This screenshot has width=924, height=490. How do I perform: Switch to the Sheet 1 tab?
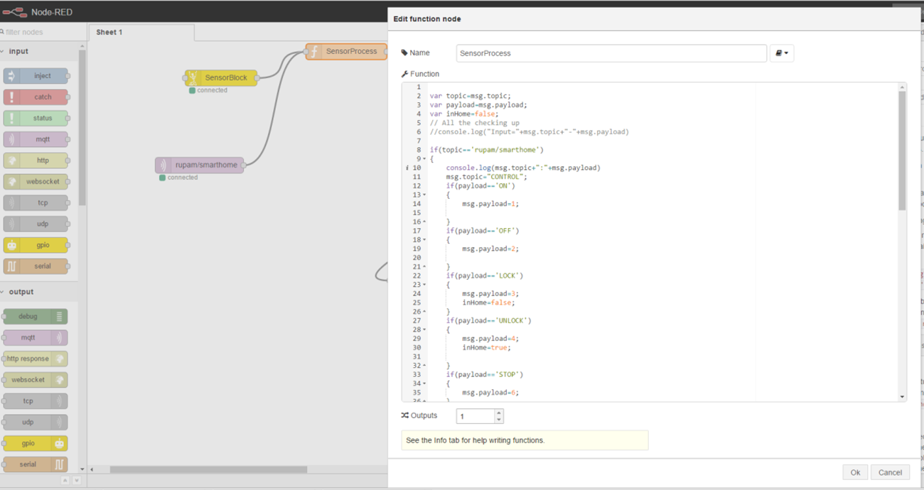click(141, 32)
